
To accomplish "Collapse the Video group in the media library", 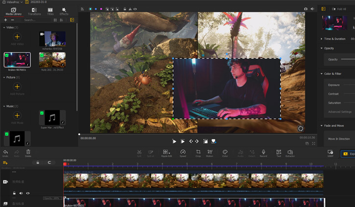I will (3, 27).
